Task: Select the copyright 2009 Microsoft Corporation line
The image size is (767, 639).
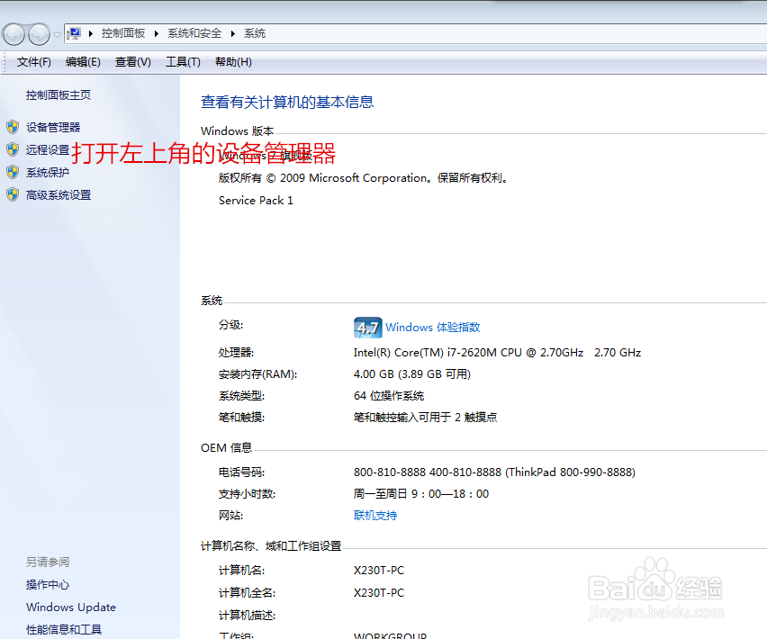Action: 364,178
